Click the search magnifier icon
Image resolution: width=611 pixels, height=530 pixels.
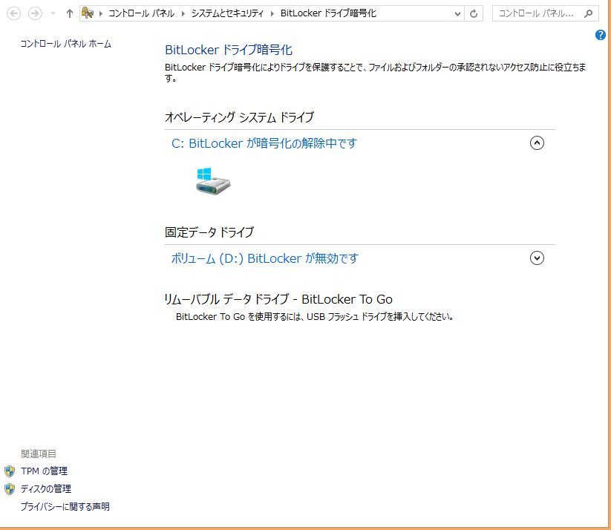coord(589,13)
